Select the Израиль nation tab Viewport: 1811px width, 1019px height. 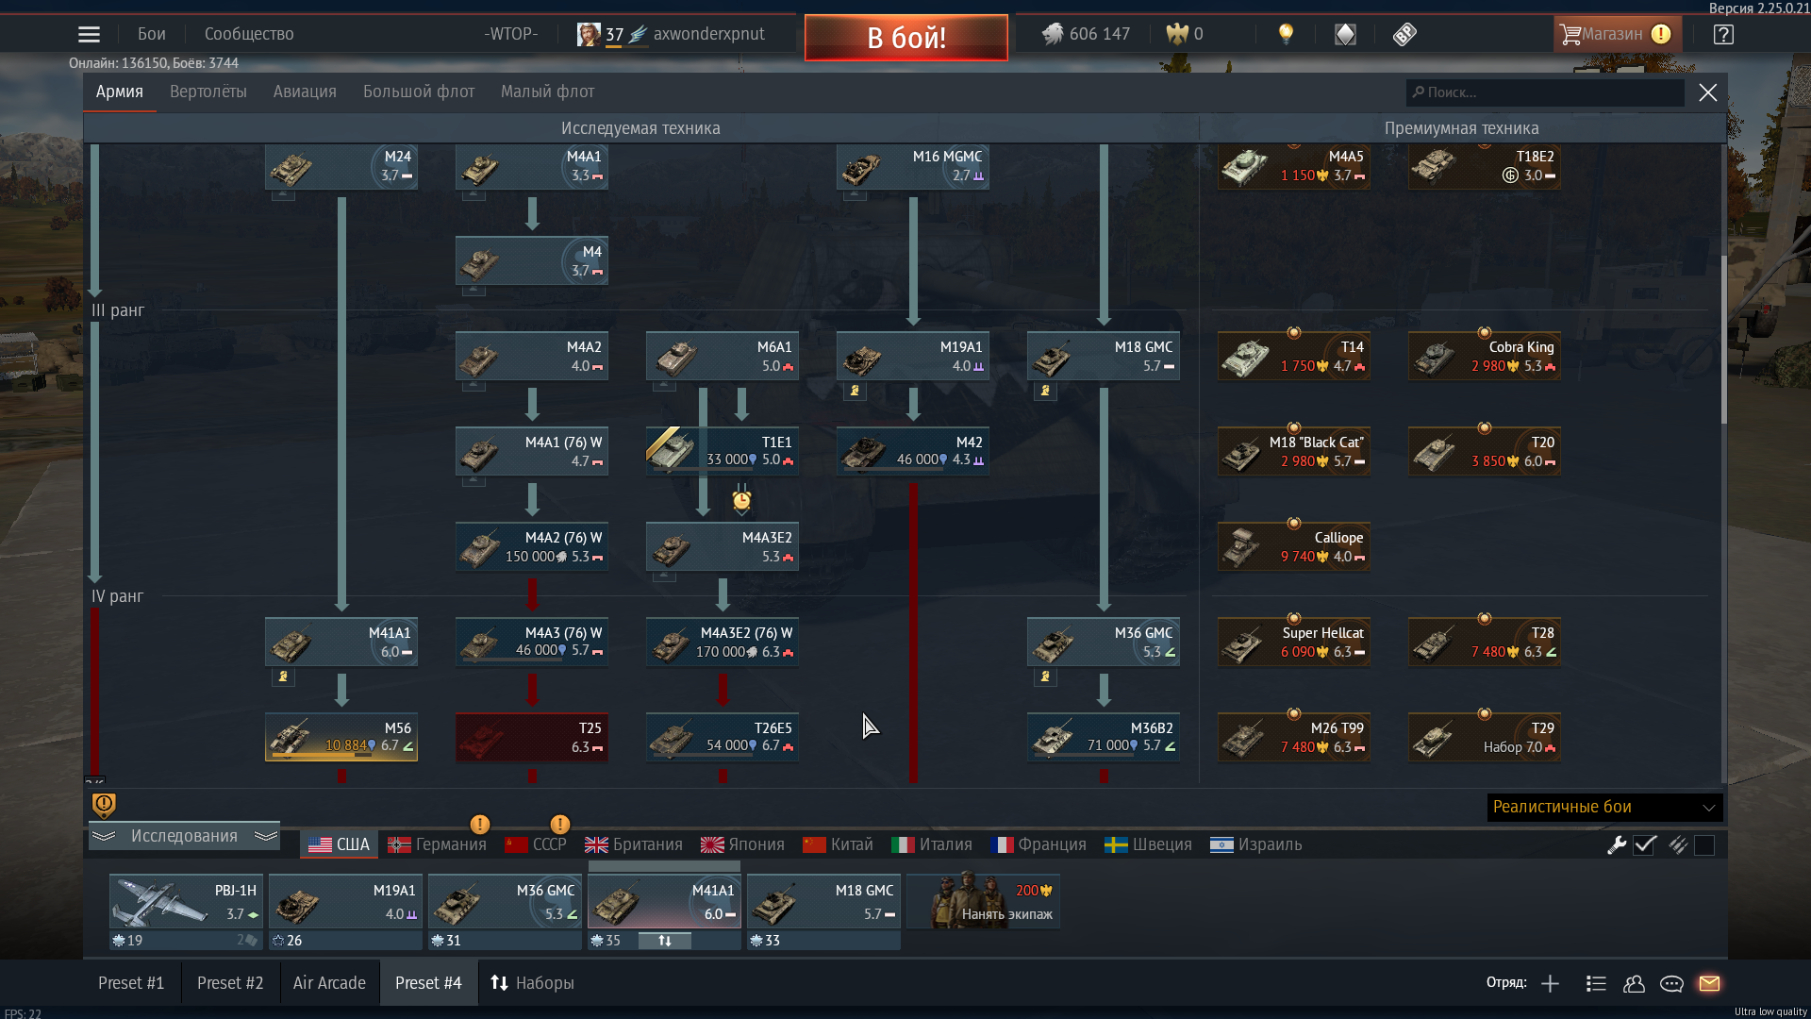point(1255,845)
